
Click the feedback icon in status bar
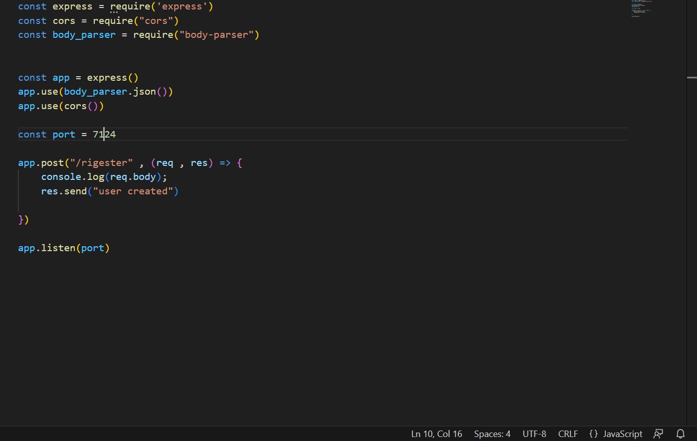point(658,434)
